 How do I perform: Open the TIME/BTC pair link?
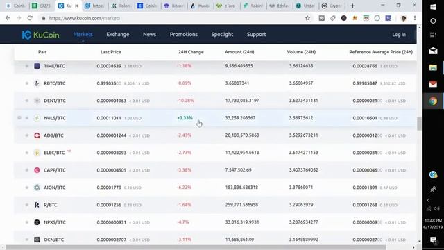(54, 66)
